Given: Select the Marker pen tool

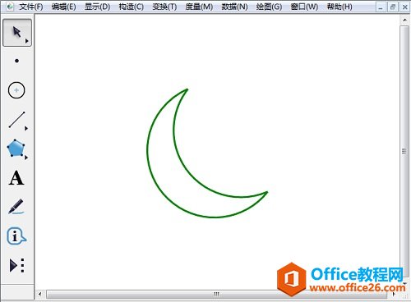Looking at the screenshot, I should click(16, 207).
